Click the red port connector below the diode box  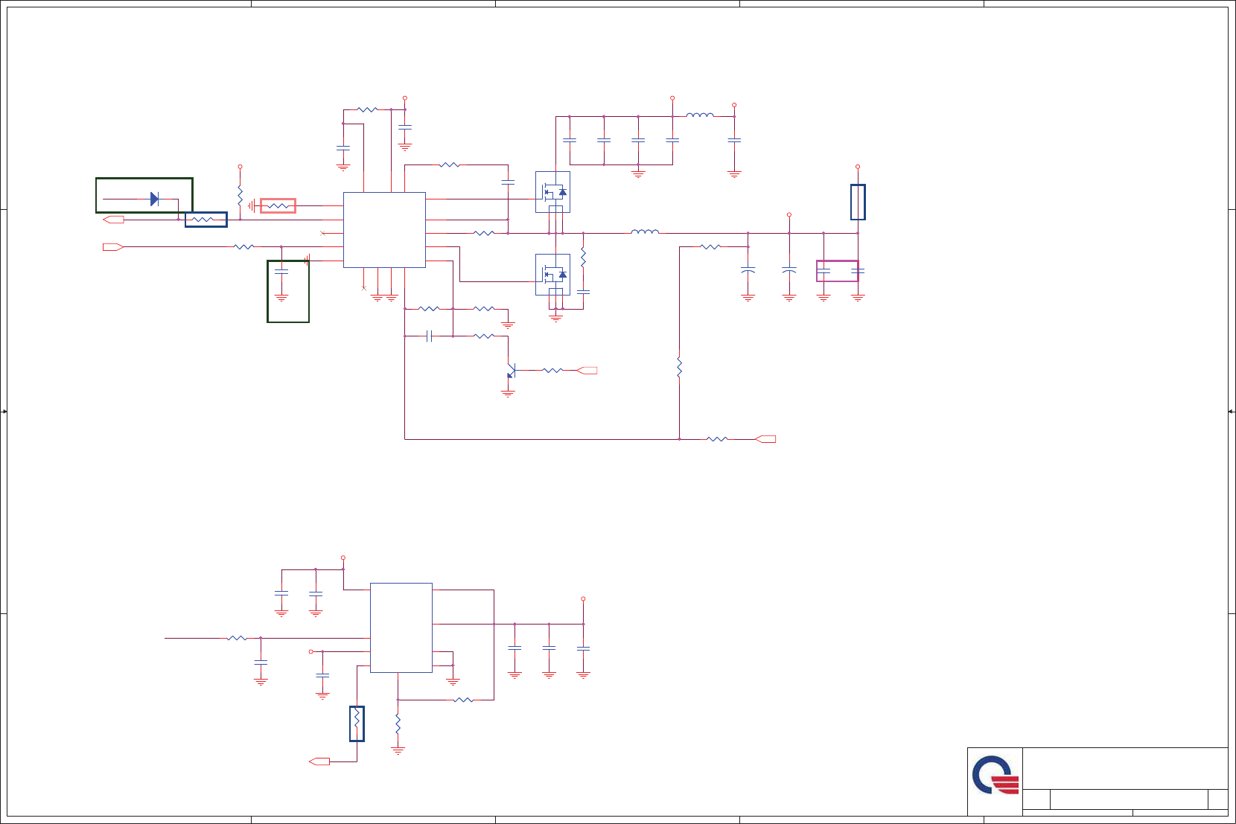[113, 220]
